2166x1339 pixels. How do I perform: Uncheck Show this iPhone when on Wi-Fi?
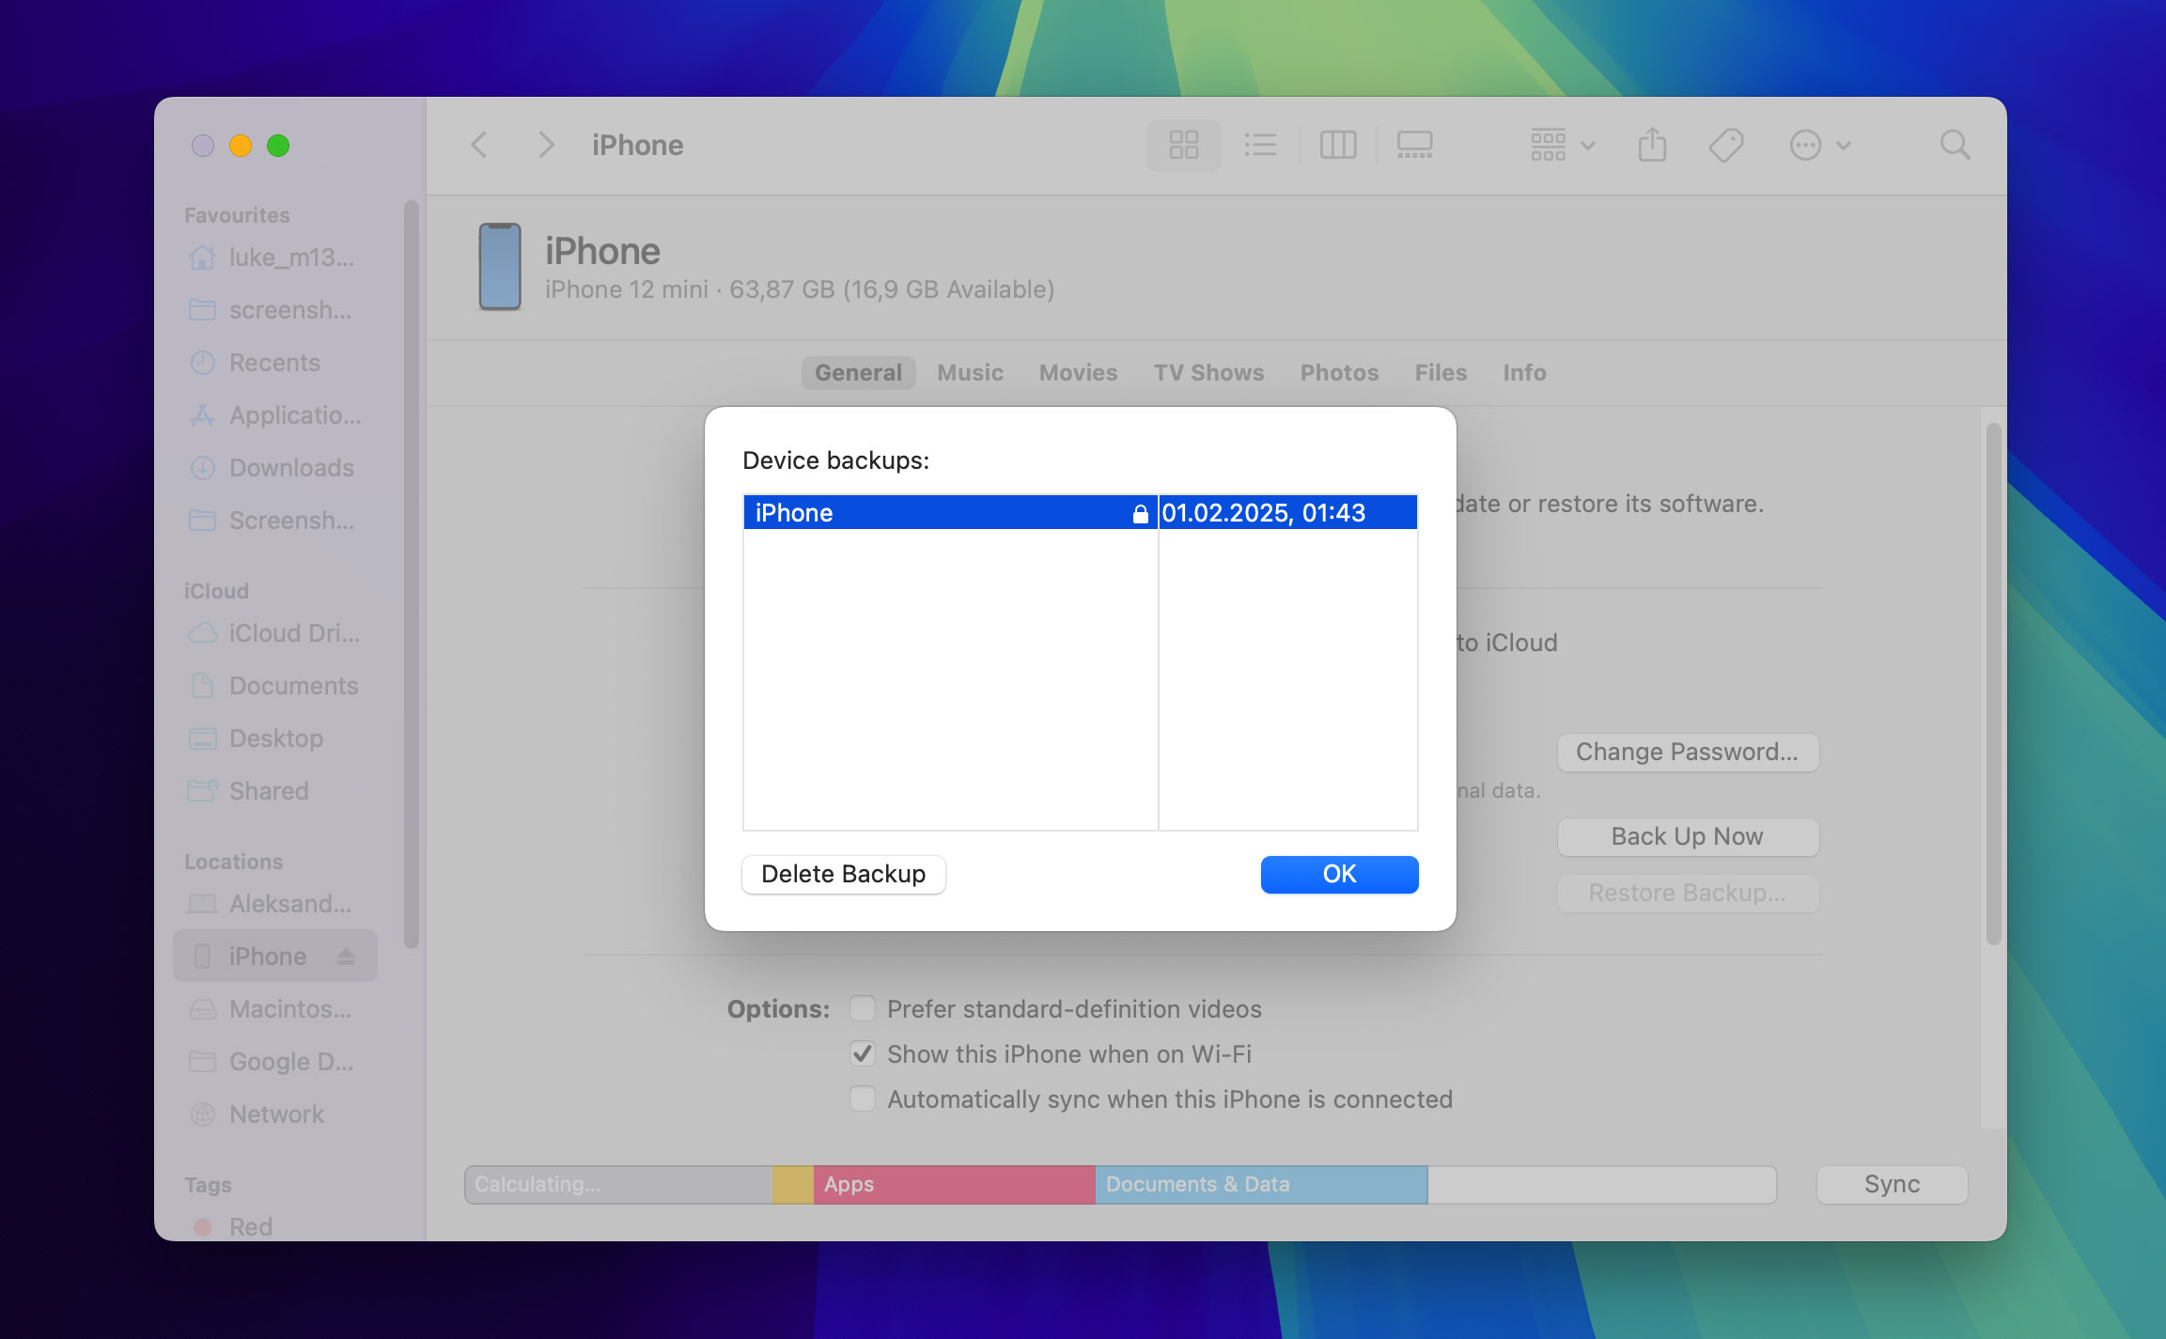863,1054
